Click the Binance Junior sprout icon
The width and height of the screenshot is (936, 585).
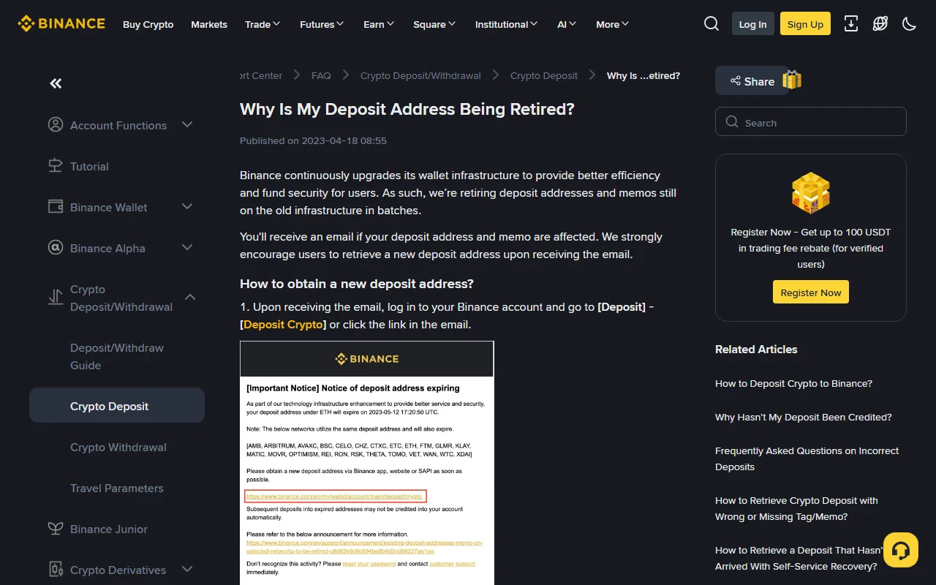tap(56, 529)
